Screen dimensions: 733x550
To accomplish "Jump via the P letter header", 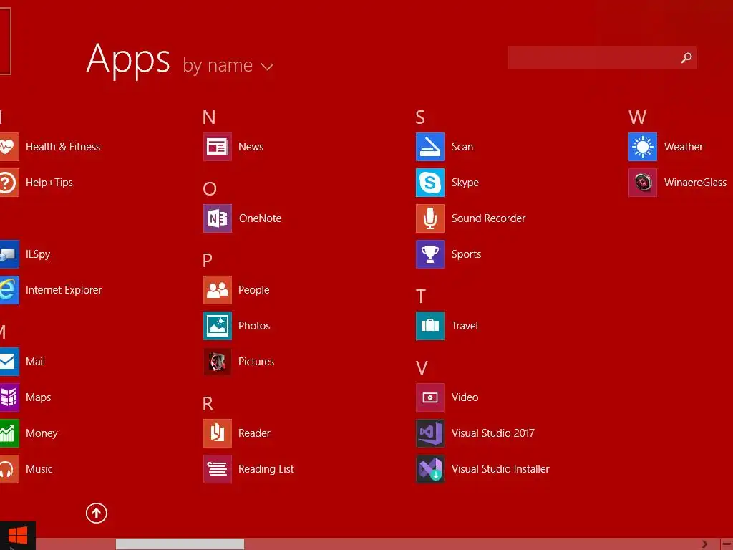I will pos(208,261).
